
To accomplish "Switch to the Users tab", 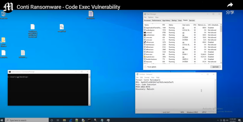I will 180,21.
